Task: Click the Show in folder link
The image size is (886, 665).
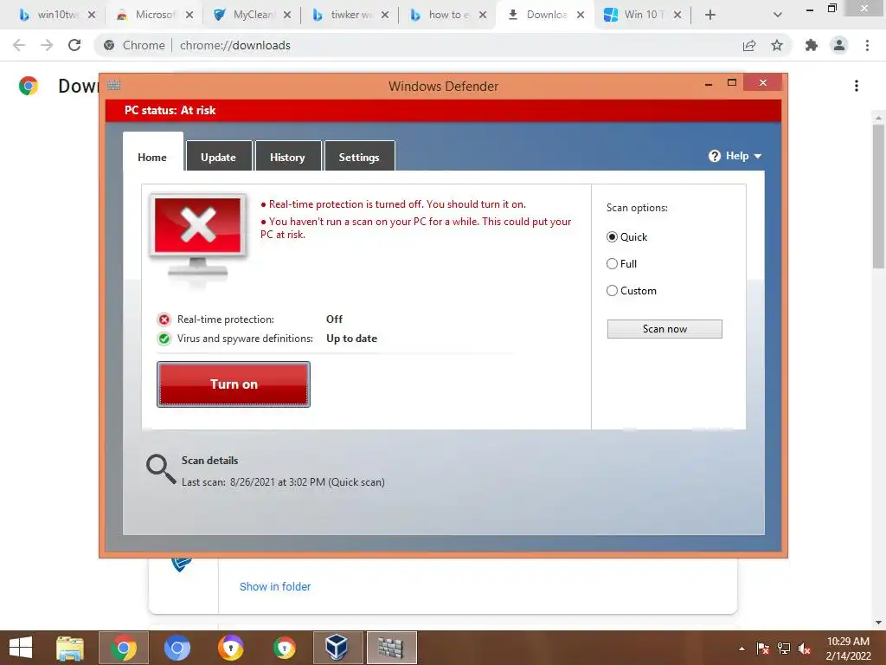Action: pos(275,586)
